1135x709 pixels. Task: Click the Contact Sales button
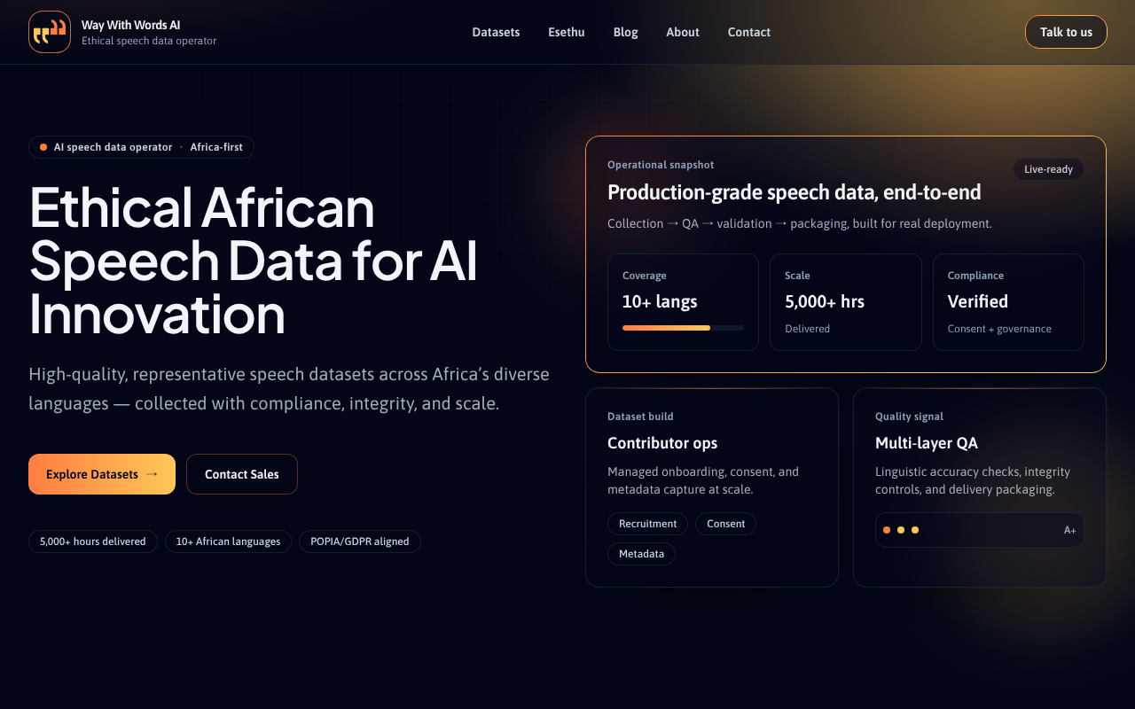click(x=241, y=474)
